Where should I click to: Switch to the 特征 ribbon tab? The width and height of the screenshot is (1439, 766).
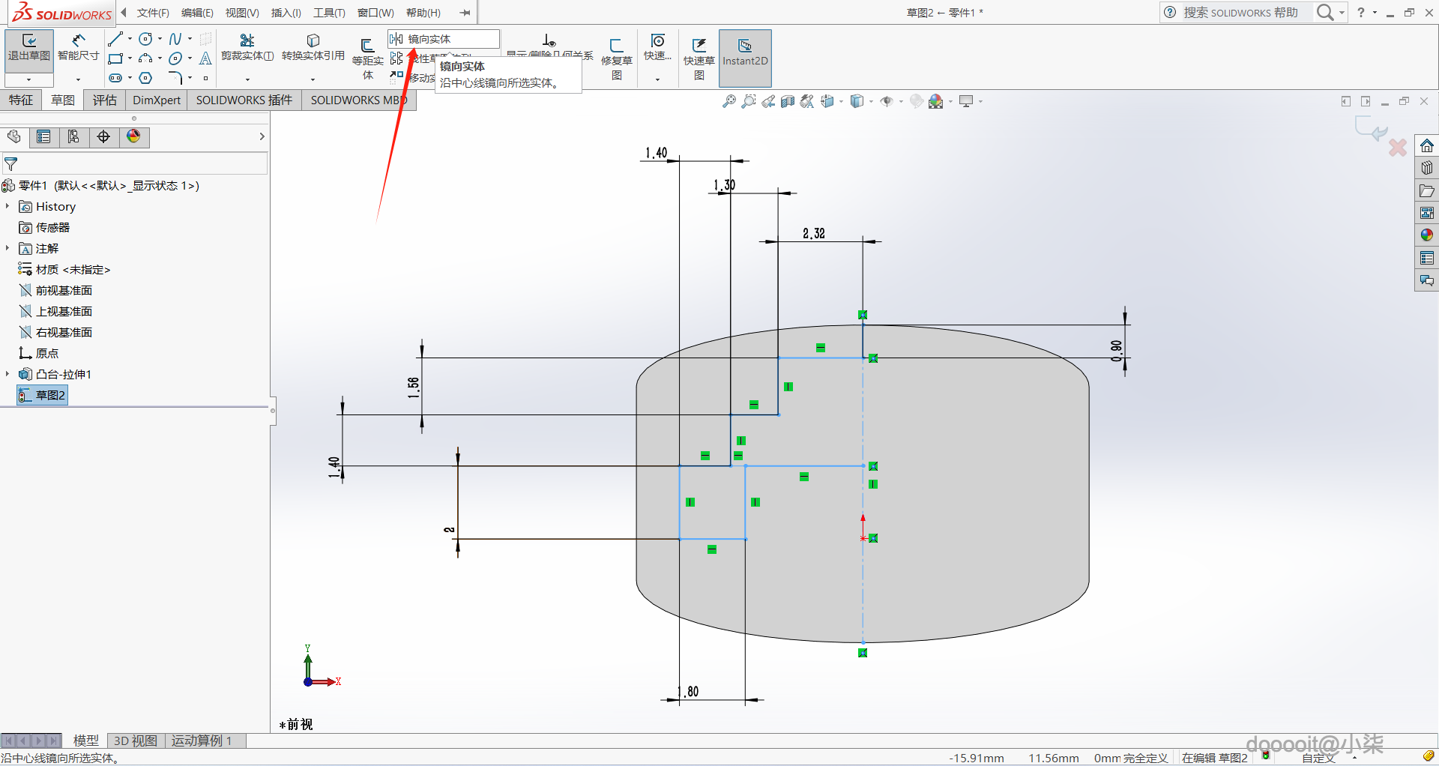pyautogui.click(x=21, y=100)
